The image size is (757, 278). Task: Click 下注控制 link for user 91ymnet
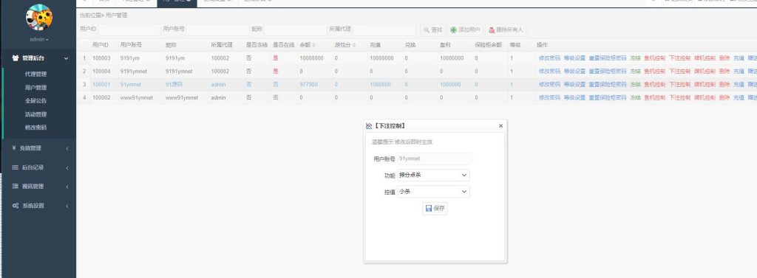click(680, 84)
